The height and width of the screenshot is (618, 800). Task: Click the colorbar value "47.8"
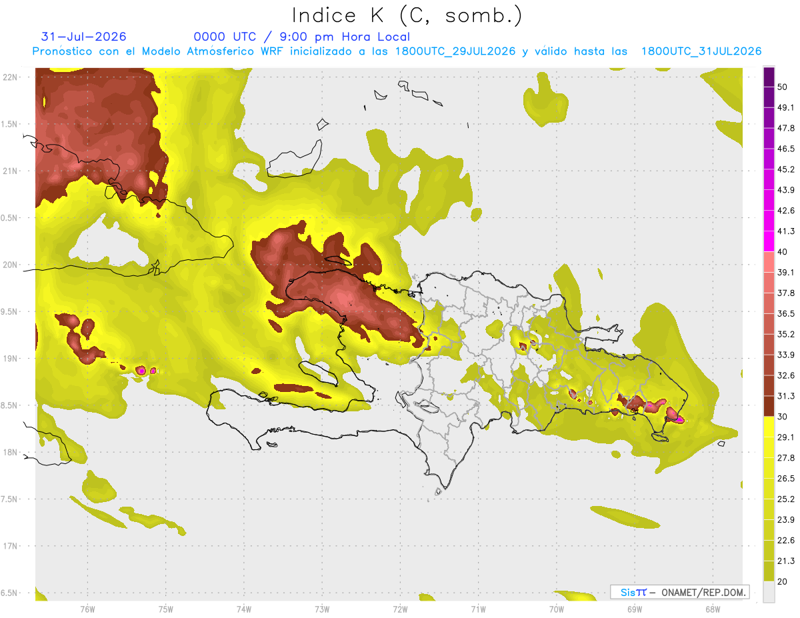pyautogui.click(x=786, y=128)
